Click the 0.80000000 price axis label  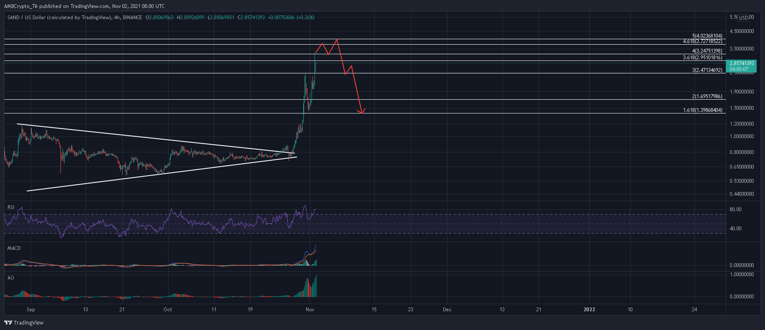(x=742, y=152)
